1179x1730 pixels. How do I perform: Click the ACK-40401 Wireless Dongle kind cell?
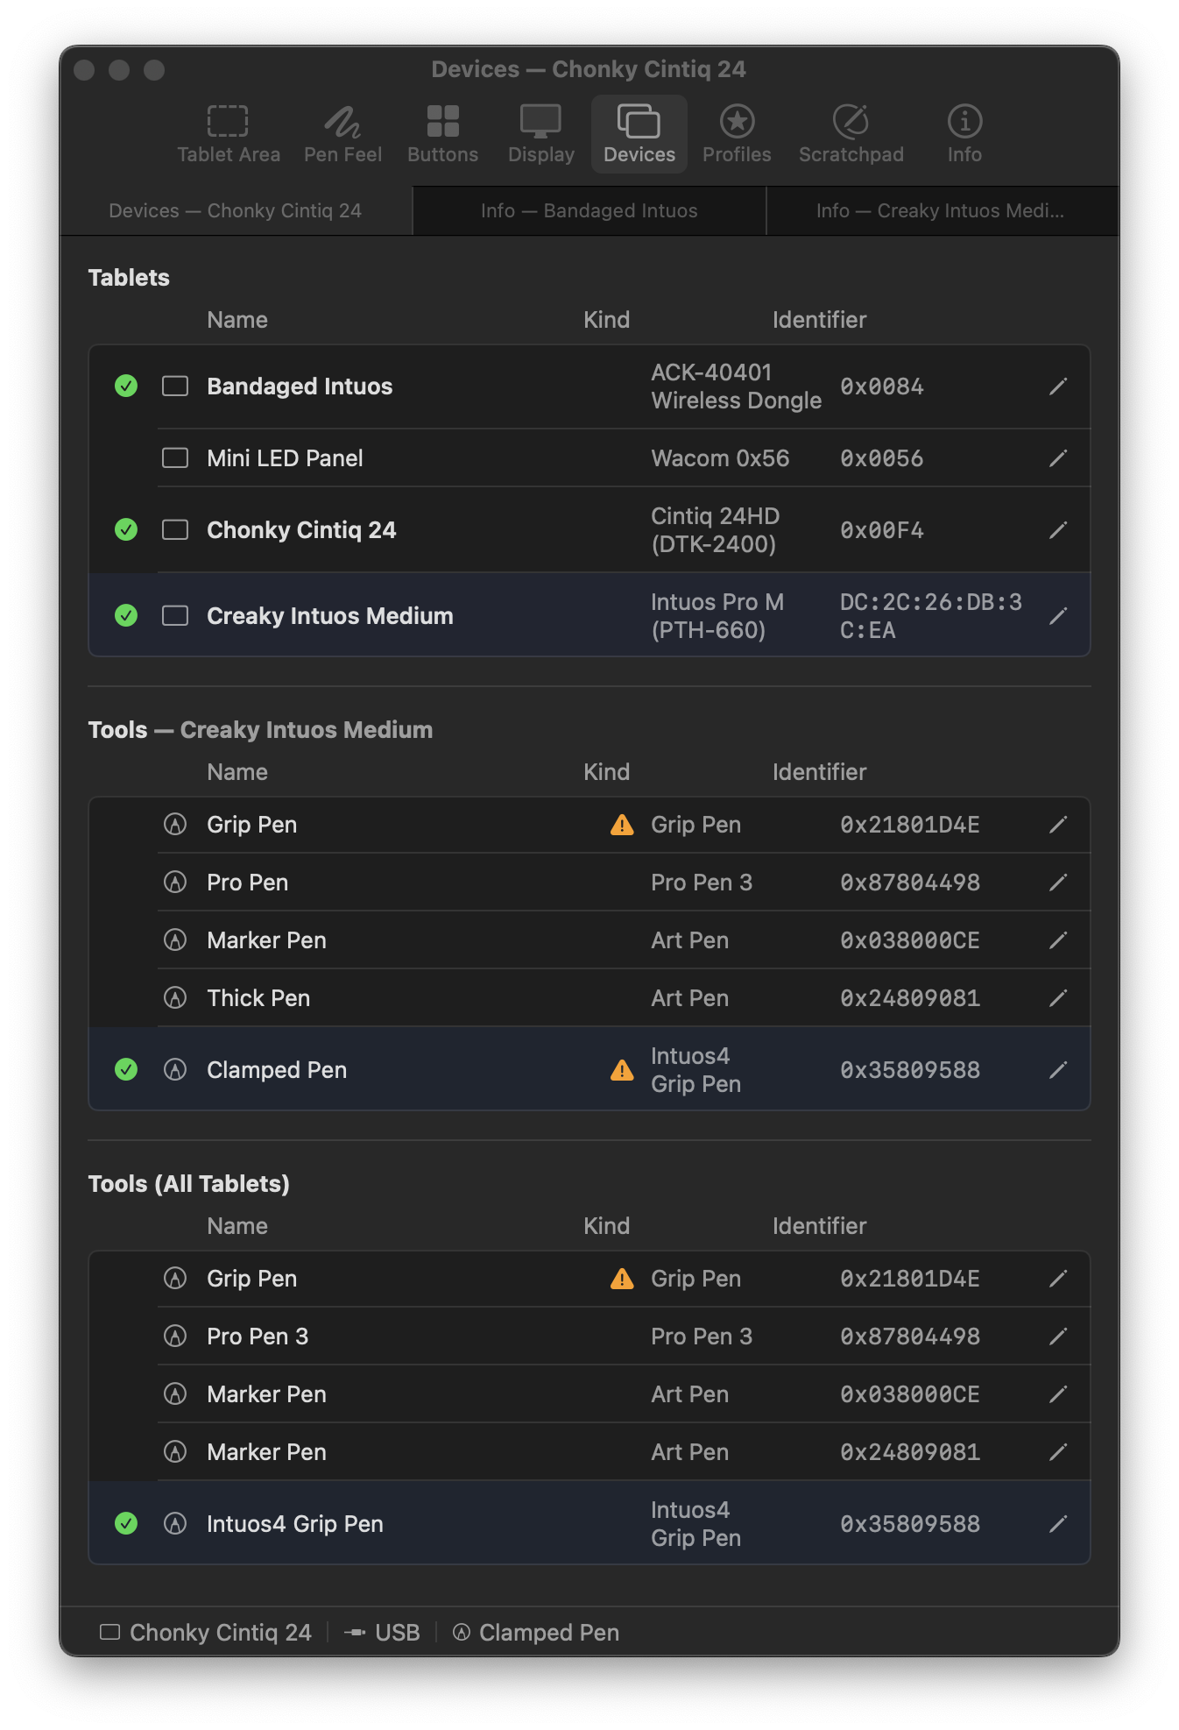click(x=737, y=386)
